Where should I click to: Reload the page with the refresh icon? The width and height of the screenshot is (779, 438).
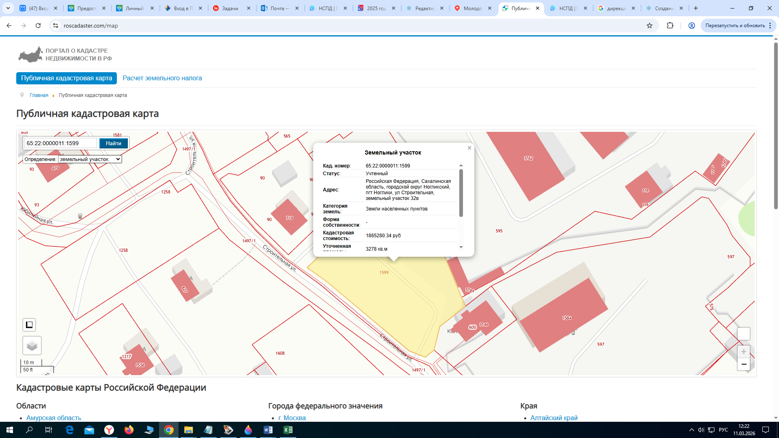pos(38,26)
